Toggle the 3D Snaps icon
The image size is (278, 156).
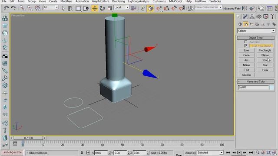[x=159, y=8]
